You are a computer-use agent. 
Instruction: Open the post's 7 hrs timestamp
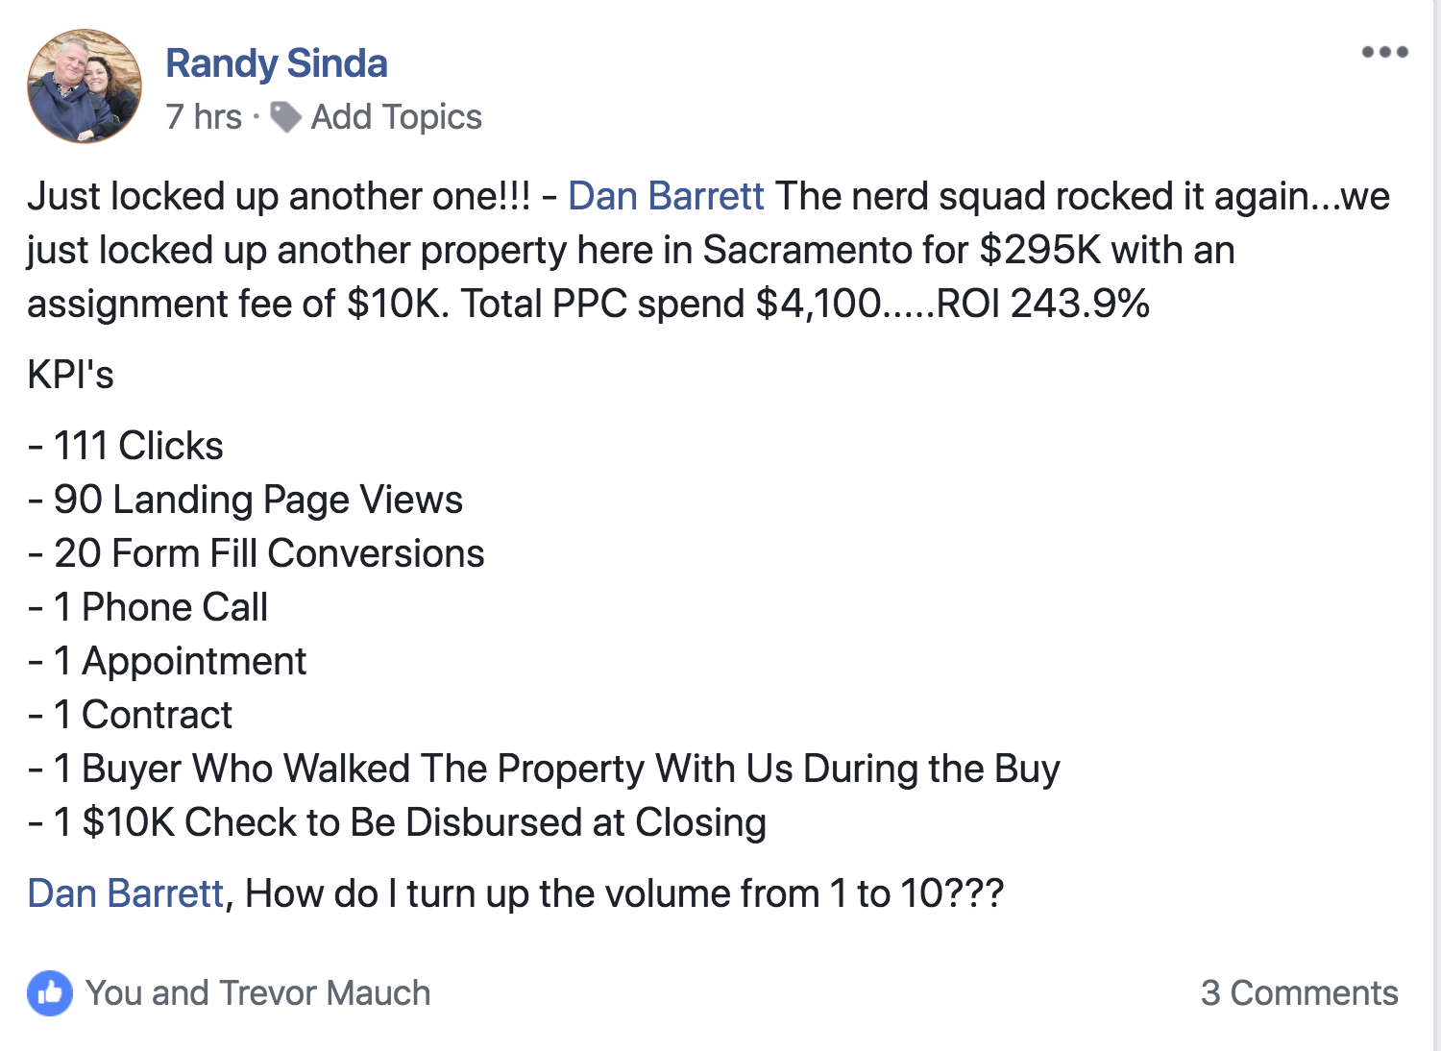(x=204, y=117)
